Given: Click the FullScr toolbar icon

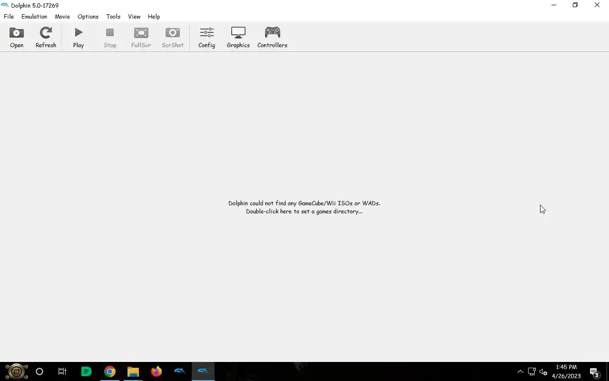Looking at the screenshot, I should coord(141,37).
